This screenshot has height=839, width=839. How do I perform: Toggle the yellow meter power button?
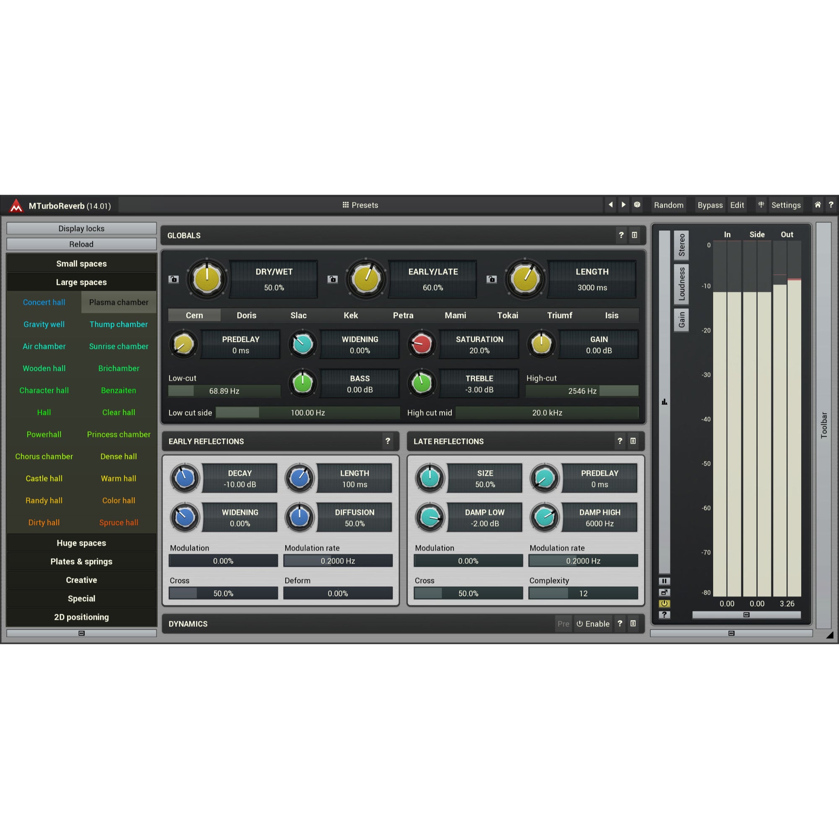click(x=664, y=604)
